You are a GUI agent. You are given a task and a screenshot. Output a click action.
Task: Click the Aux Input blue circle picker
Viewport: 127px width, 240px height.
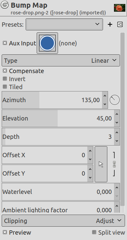click(47, 43)
